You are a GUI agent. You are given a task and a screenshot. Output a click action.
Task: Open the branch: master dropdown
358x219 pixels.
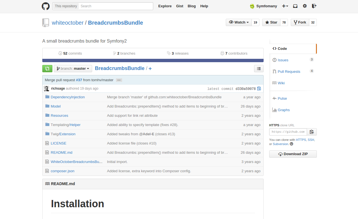coord(73,69)
